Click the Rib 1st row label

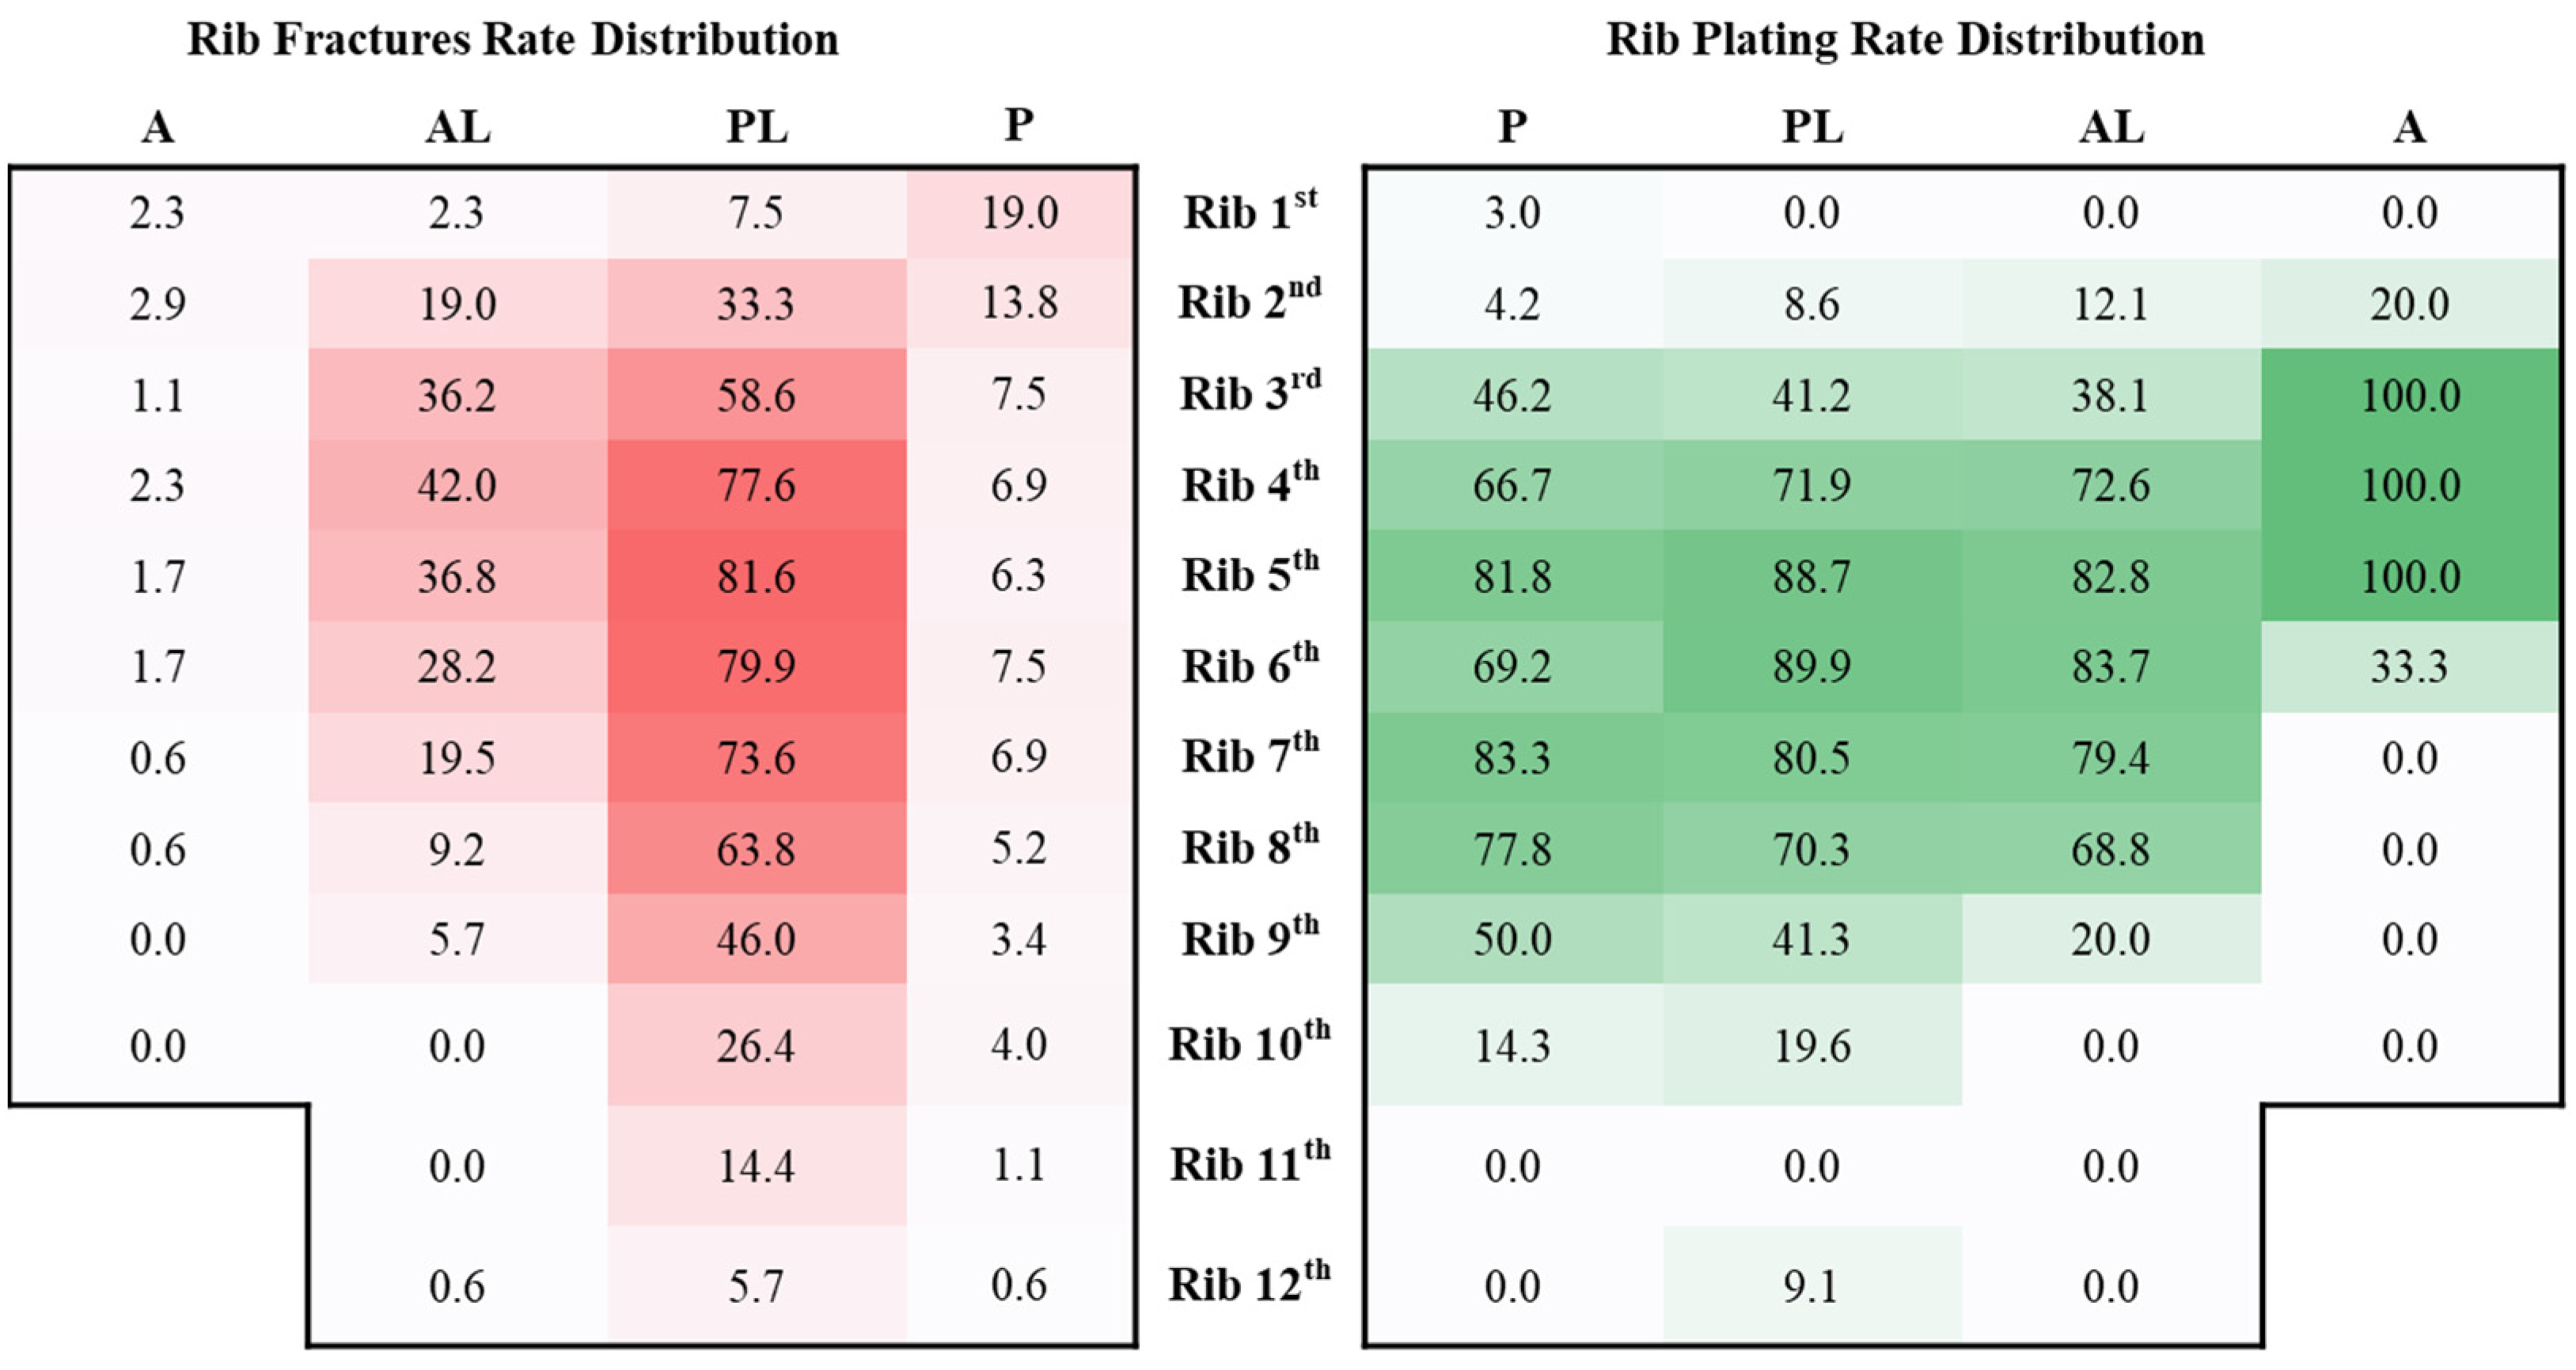click(x=1250, y=211)
